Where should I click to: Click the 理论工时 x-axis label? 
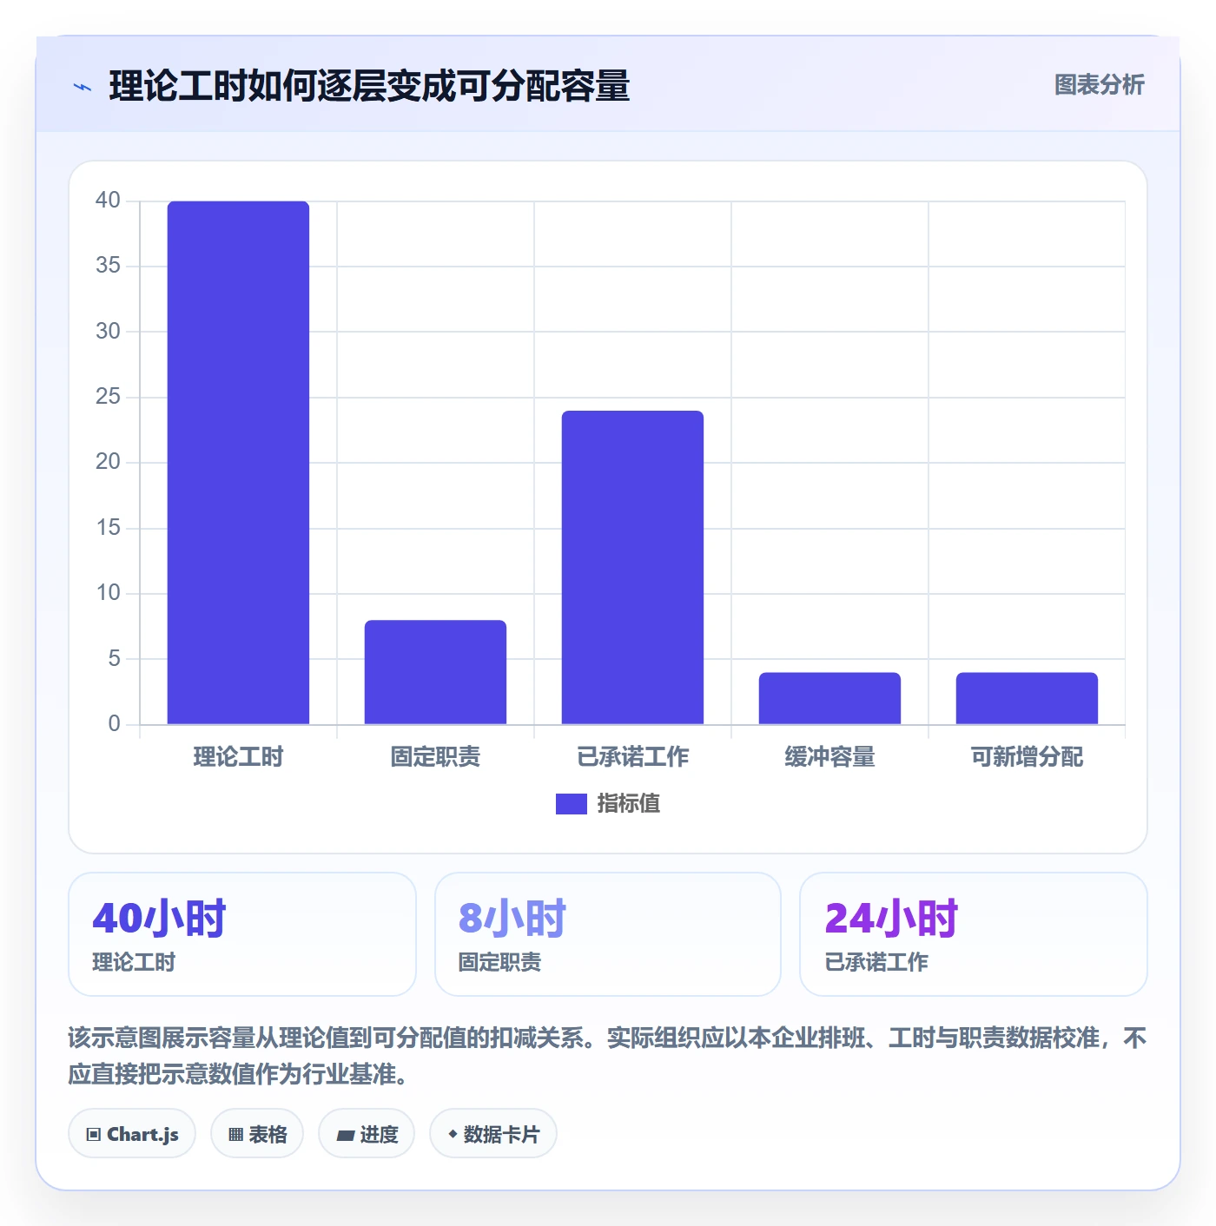pos(238,757)
